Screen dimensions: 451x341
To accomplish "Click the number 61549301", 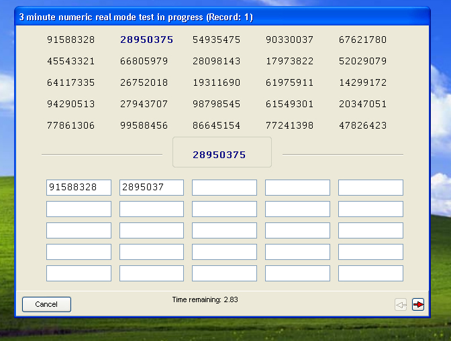I will [x=290, y=104].
